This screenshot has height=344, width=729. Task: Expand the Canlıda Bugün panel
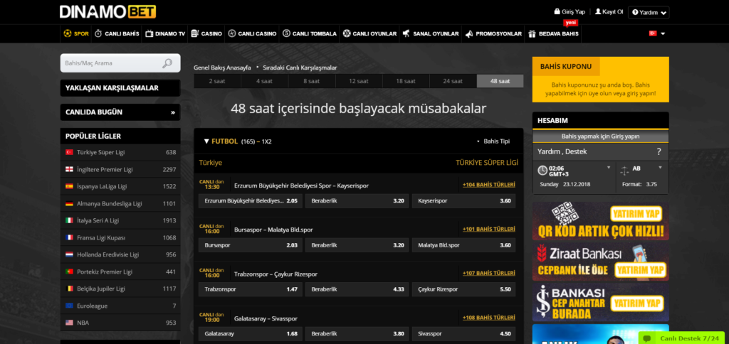click(172, 112)
